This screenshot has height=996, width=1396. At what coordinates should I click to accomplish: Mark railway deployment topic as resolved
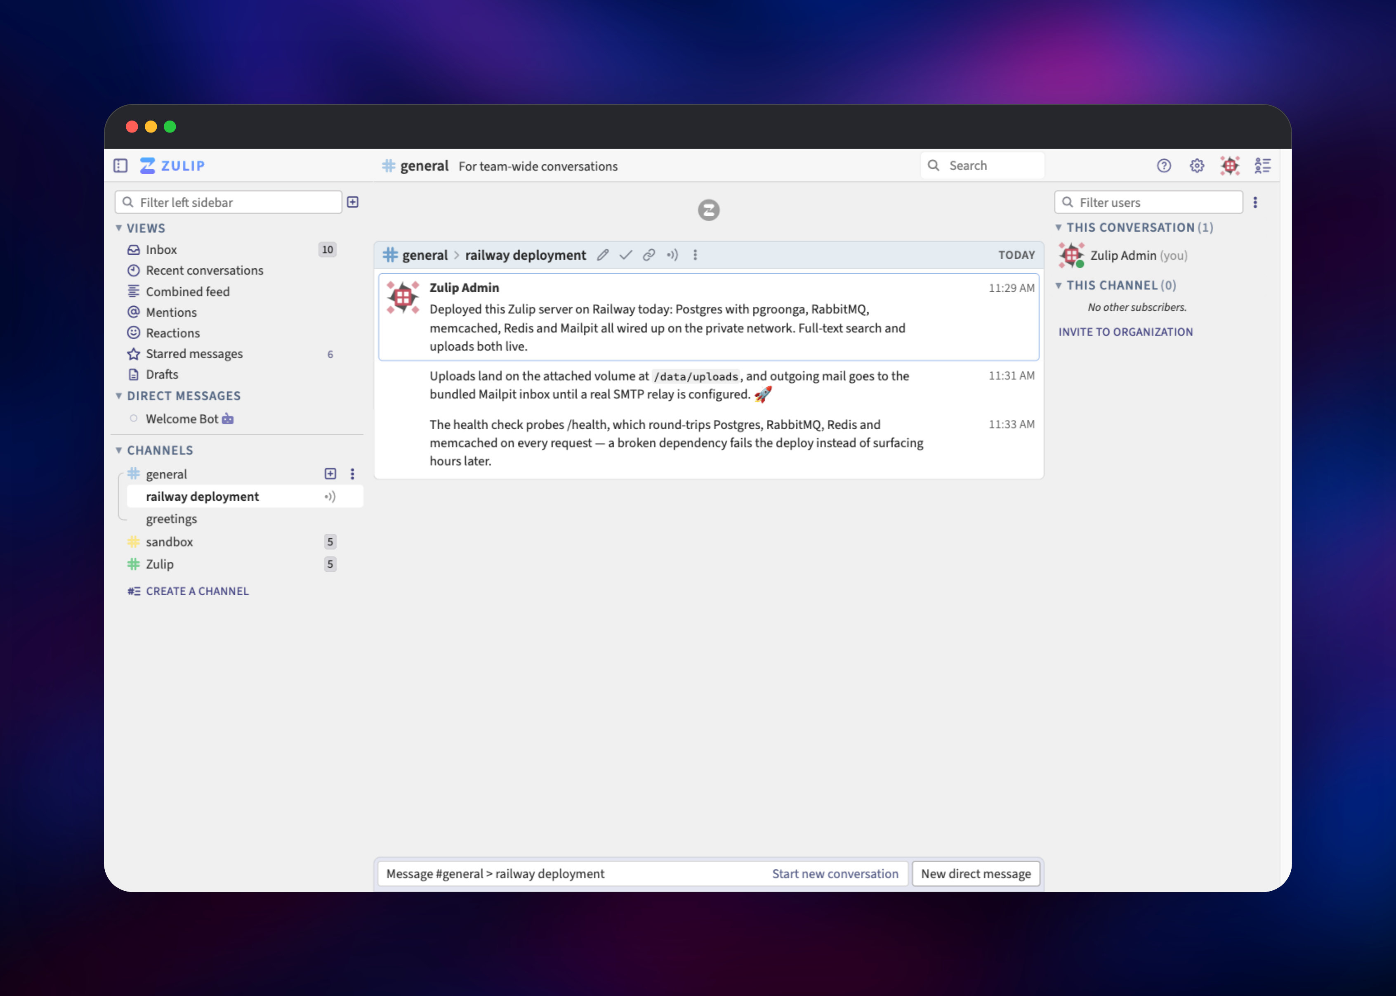[626, 255]
